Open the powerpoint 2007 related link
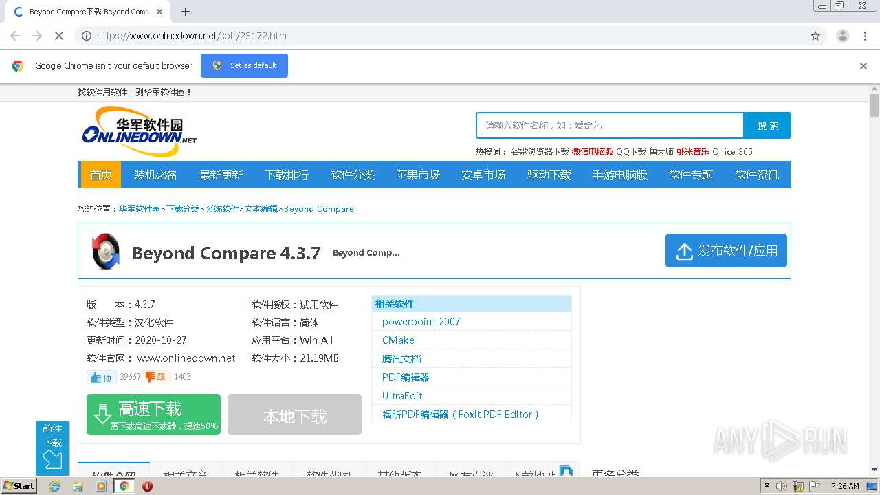This screenshot has height=495, width=880. 421,322
